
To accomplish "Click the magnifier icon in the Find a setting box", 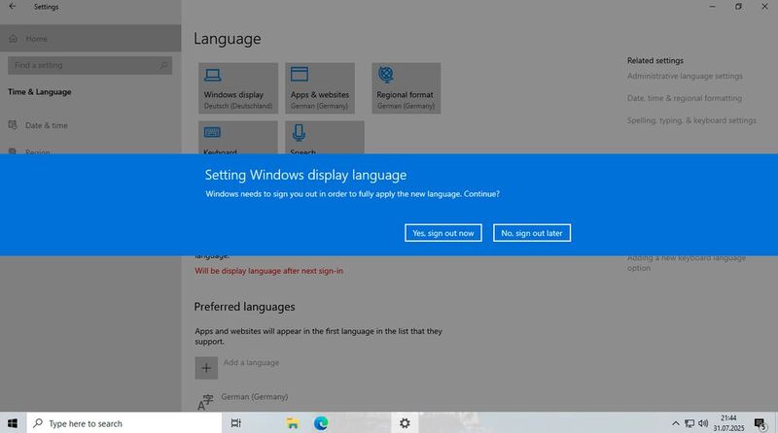I will pos(163,65).
